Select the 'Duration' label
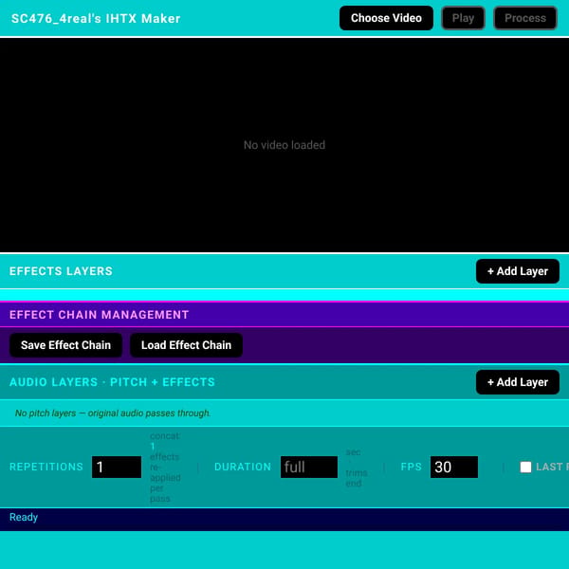This screenshot has height=569, width=569. pyautogui.click(x=243, y=467)
